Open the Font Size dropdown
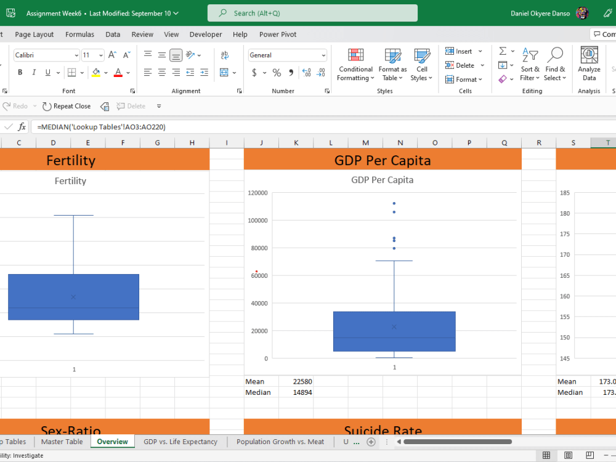 pyautogui.click(x=92, y=55)
